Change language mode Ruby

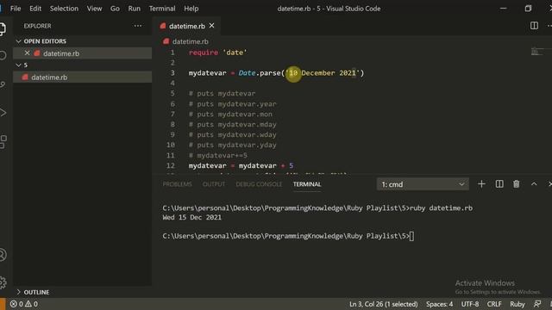tap(517, 304)
